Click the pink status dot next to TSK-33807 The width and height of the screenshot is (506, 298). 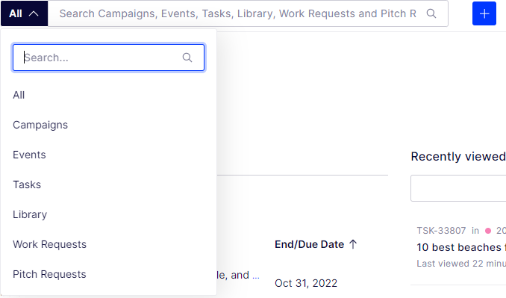[488, 231]
